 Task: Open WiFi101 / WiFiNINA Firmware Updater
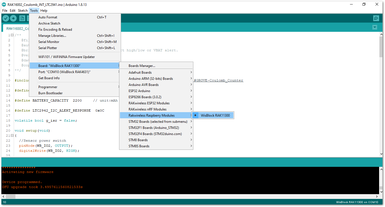75,57
